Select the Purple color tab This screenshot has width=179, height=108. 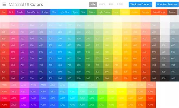(x=20, y=12)
